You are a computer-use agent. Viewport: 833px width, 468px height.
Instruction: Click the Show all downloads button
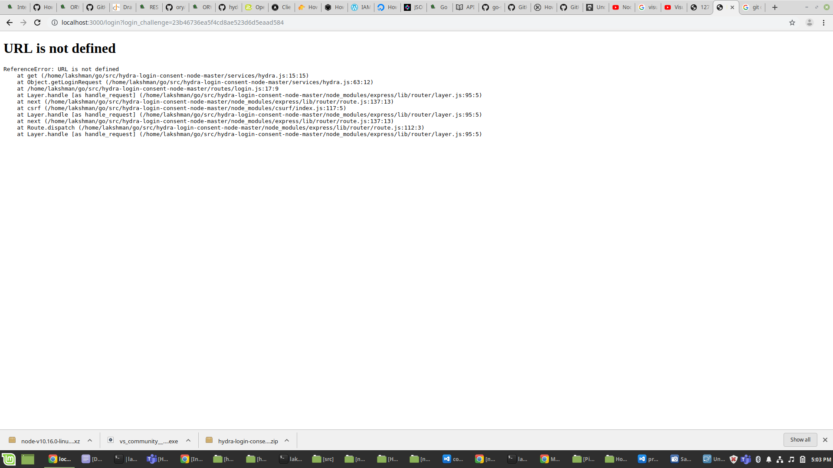(800, 439)
